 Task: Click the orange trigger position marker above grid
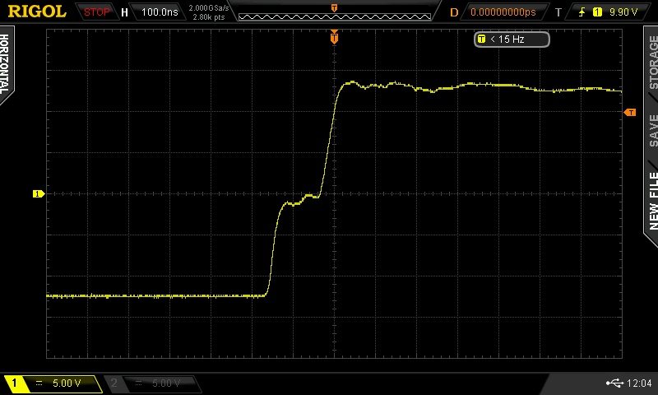335,37
